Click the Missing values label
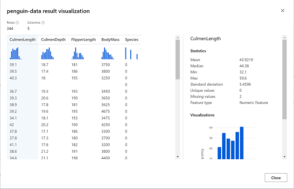This screenshot has width=294, height=189. point(203,96)
